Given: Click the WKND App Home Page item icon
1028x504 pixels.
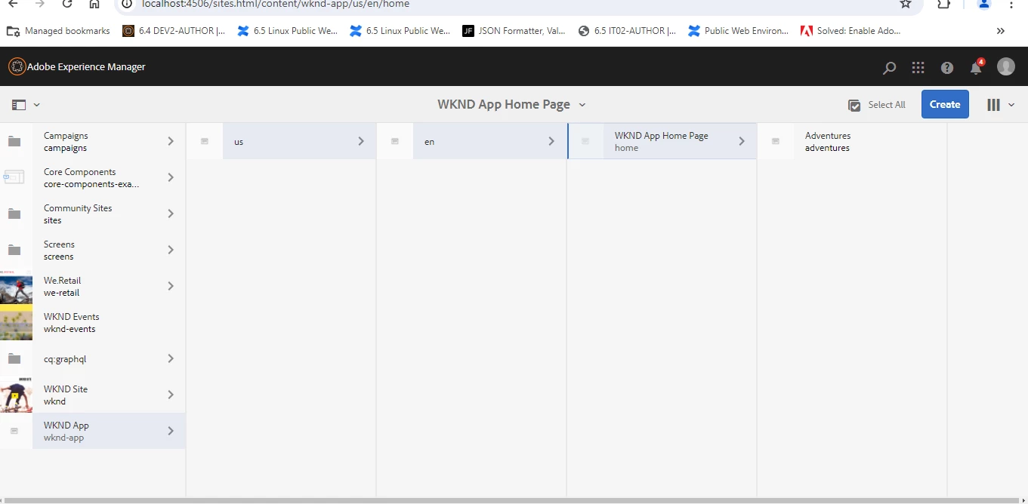Looking at the screenshot, I should pyautogui.click(x=585, y=141).
